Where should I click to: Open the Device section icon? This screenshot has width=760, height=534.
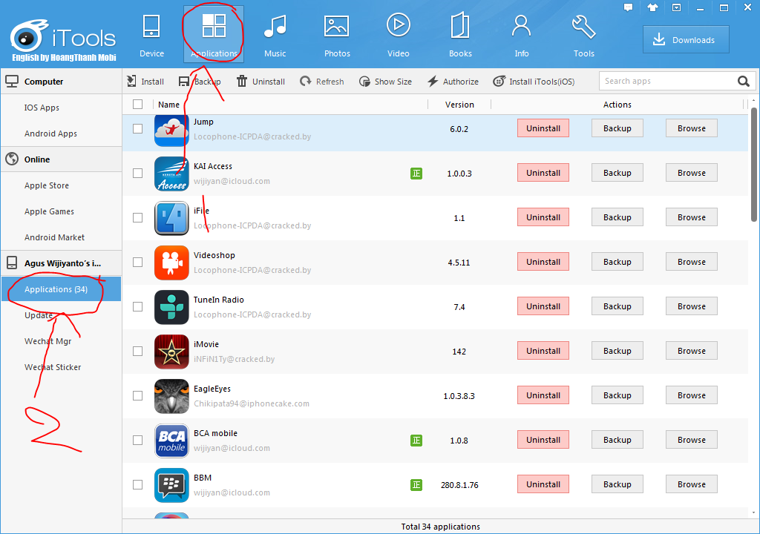151,27
